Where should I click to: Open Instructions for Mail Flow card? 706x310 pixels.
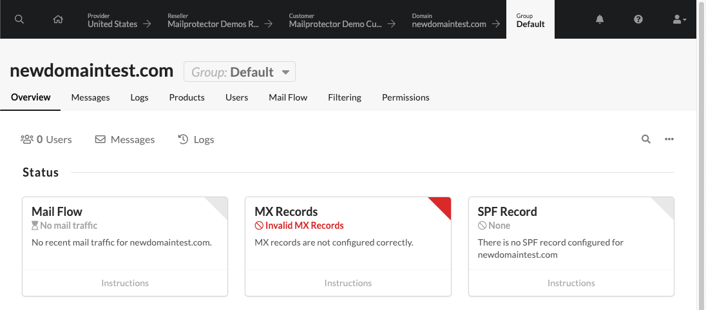click(x=125, y=283)
